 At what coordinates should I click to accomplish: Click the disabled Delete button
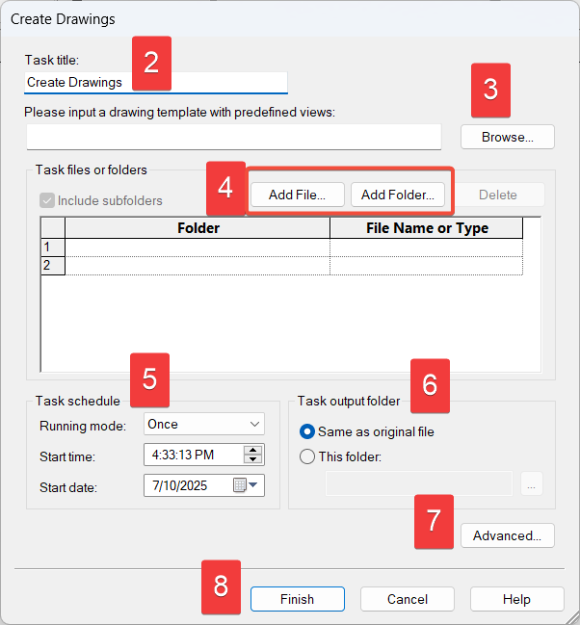(498, 195)
